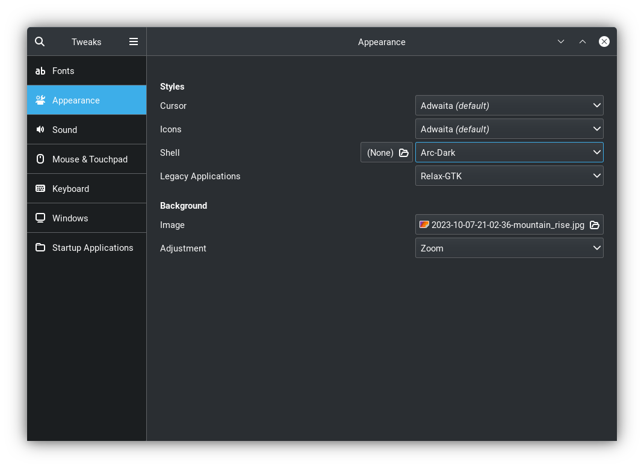
Task: Click the Background section heading
Action: pyautogui.click(x=184, y=206)
